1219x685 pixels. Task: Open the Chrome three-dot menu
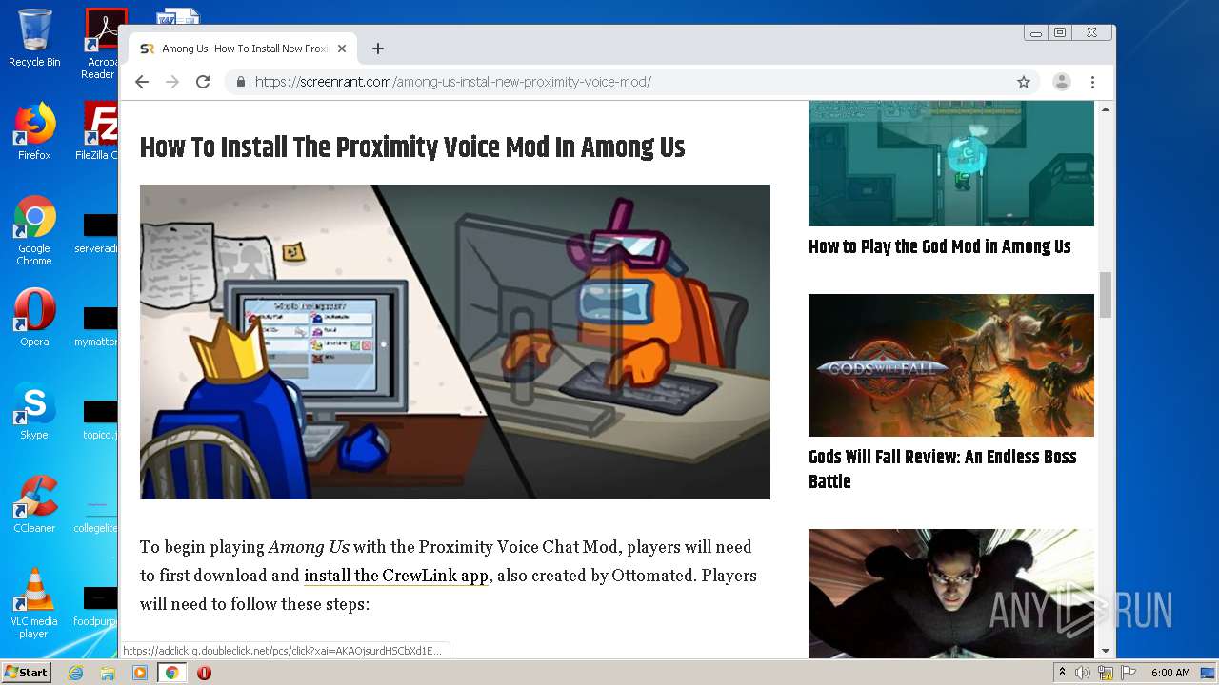(1093, 82)
